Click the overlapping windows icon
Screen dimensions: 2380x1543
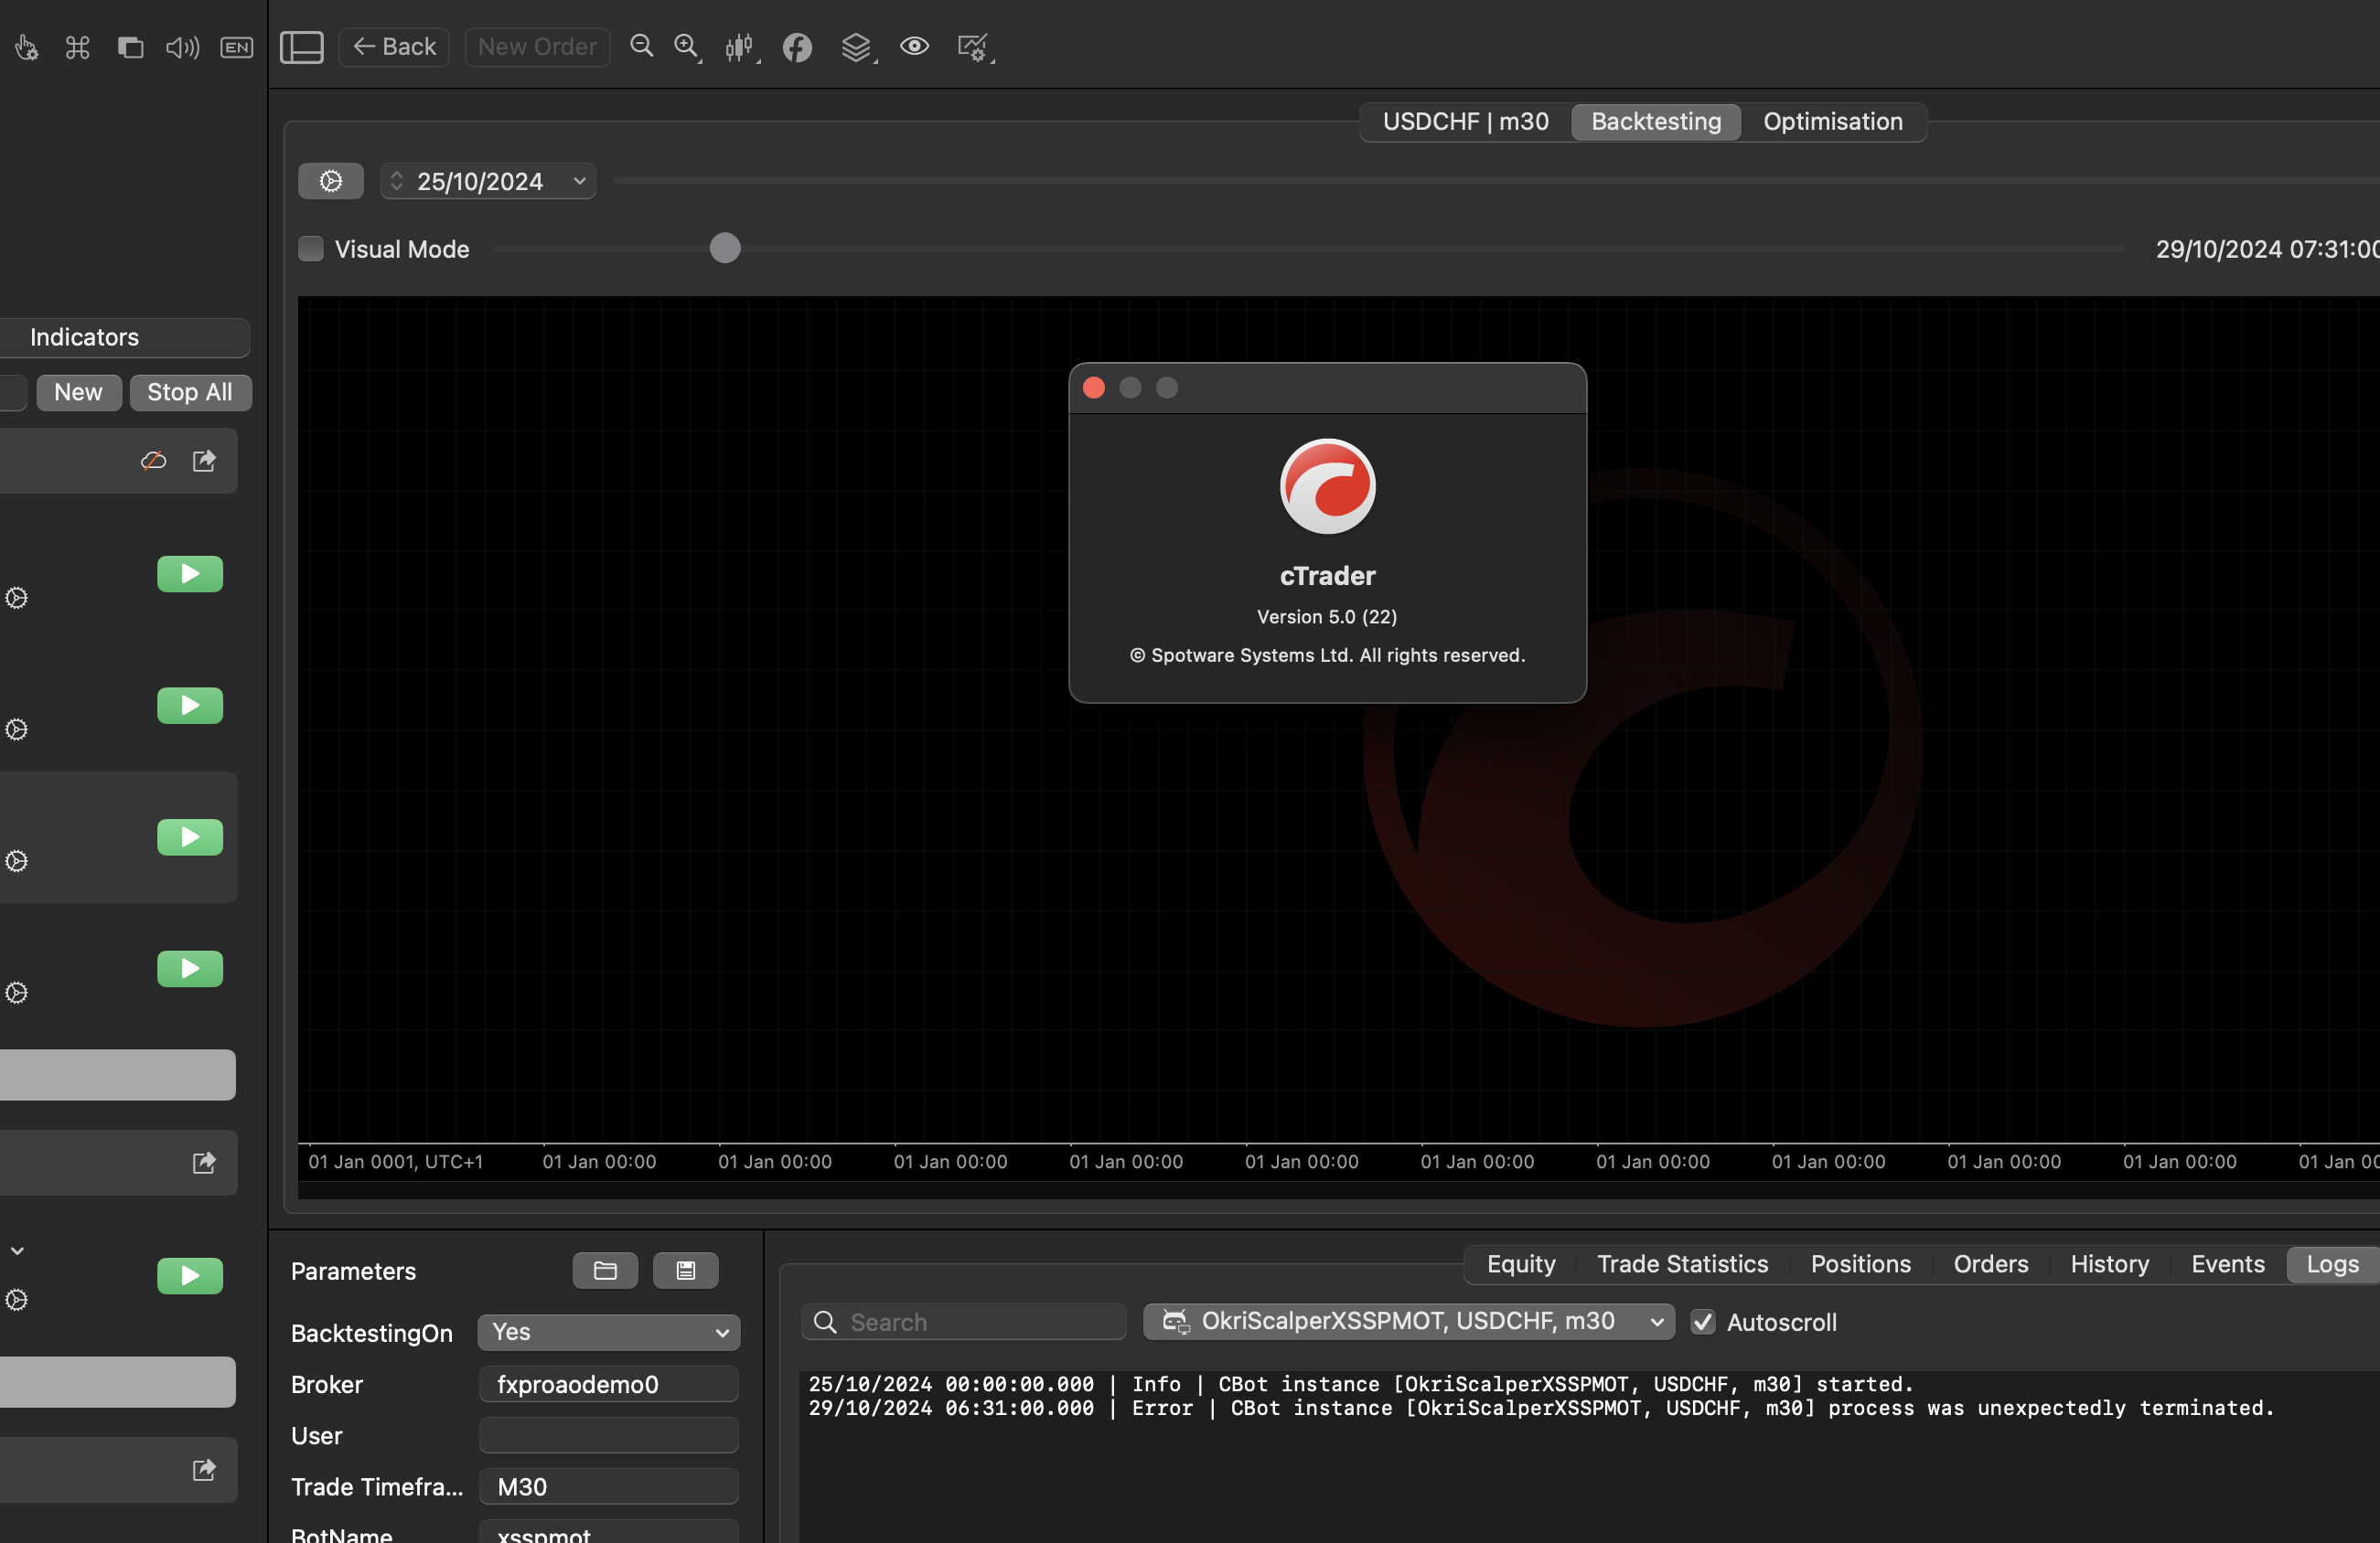pos(130,47)
